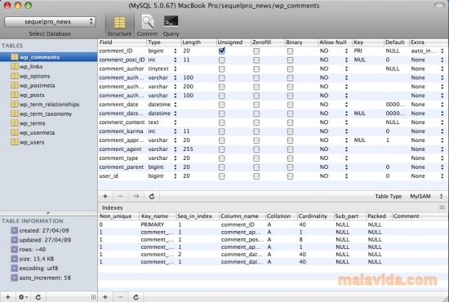Open the table actions gear menu
Viewport: 449px width, 302px height.
pos(23,297)
